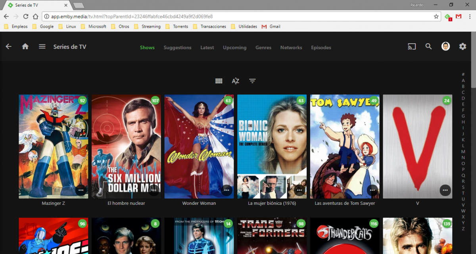This screenshot has height=254, width=476.
Task: Open the Gmail bookmark
Action: (x=271, y=27)
